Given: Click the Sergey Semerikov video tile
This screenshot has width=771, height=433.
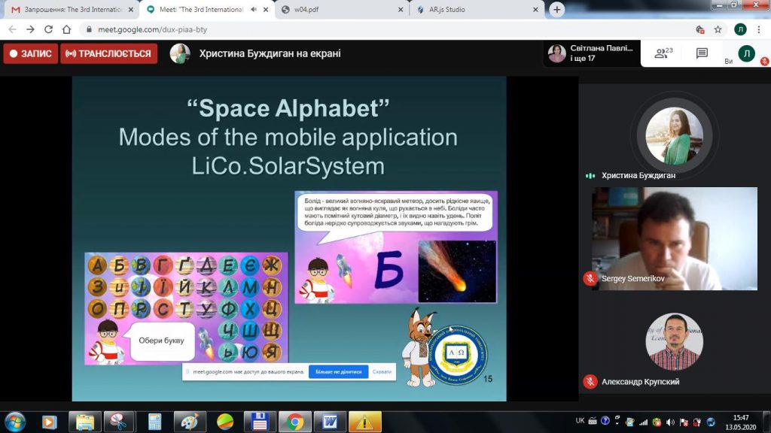Looking at the screenshot, I should pyautogui.click(x=674, y=238).
